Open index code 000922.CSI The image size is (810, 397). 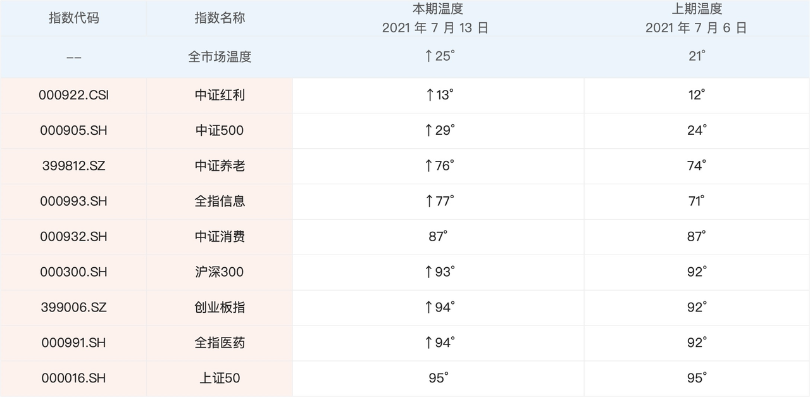[74, 95]
